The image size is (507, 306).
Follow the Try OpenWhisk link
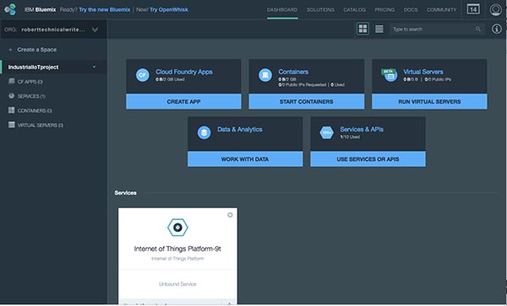coord(169,9)
